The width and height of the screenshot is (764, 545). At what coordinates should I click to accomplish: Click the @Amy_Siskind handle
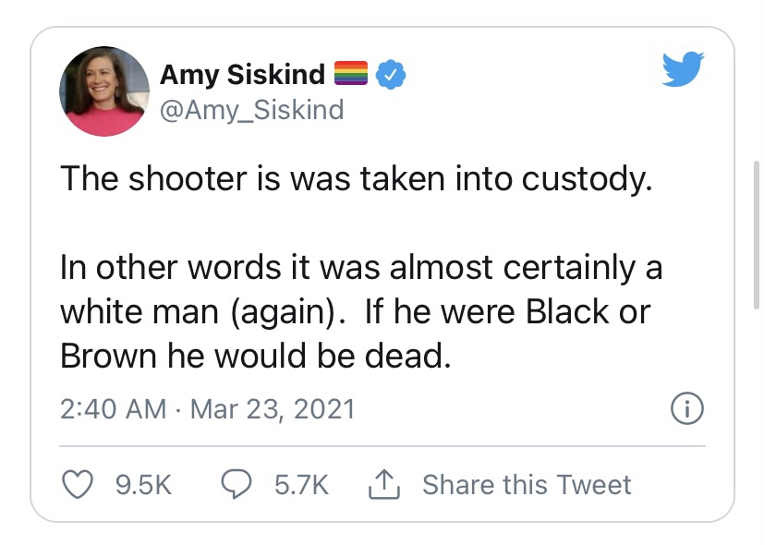pos(251,110)
